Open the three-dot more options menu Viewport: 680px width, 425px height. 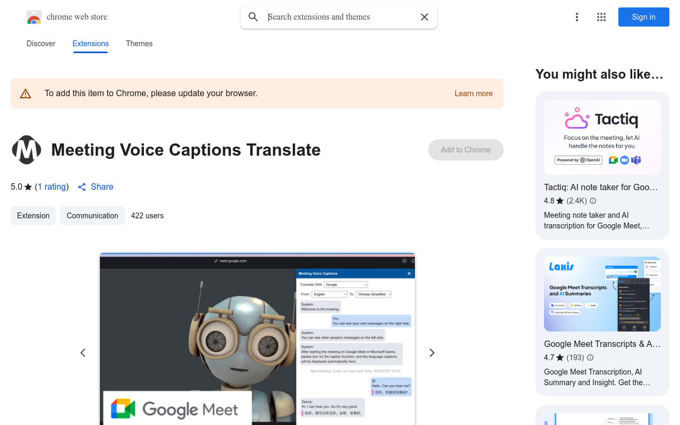point(577,17)
